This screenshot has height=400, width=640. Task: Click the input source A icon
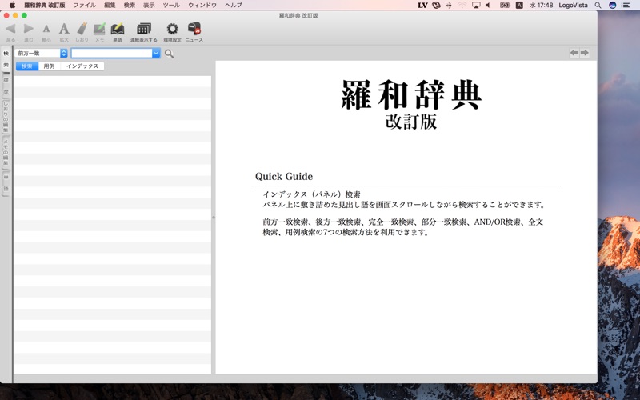click(519, 5)
